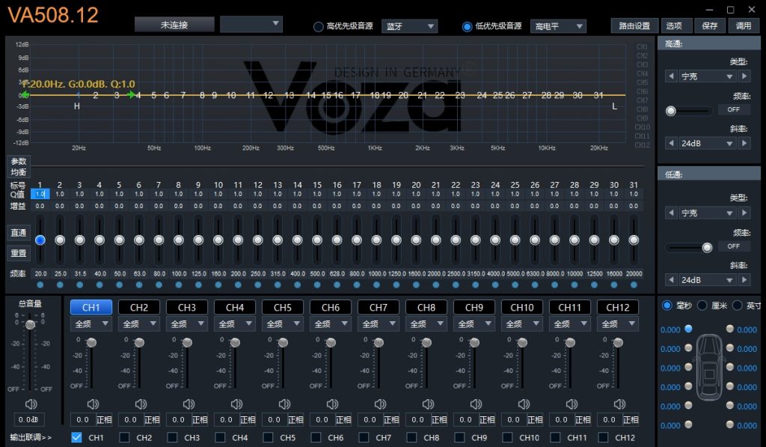The image size is (766, 447).
Task: Click next arrow for low-pass slope
Action: tap(744, 280)
